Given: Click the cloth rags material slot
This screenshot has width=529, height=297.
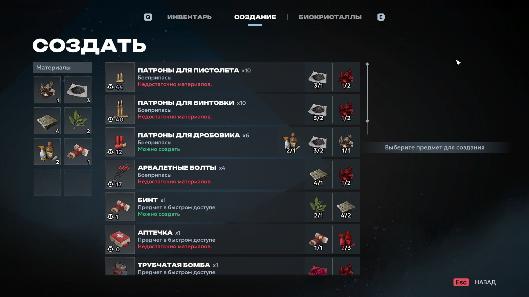Looking at the screenshot, I should [x=47, y=121].
